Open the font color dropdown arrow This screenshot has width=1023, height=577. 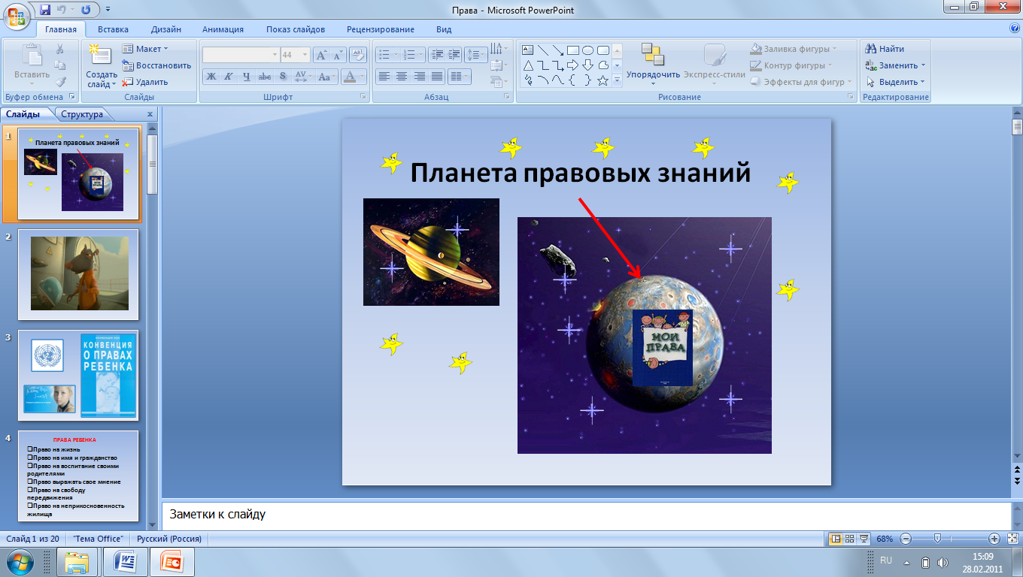tap(363, 77)
